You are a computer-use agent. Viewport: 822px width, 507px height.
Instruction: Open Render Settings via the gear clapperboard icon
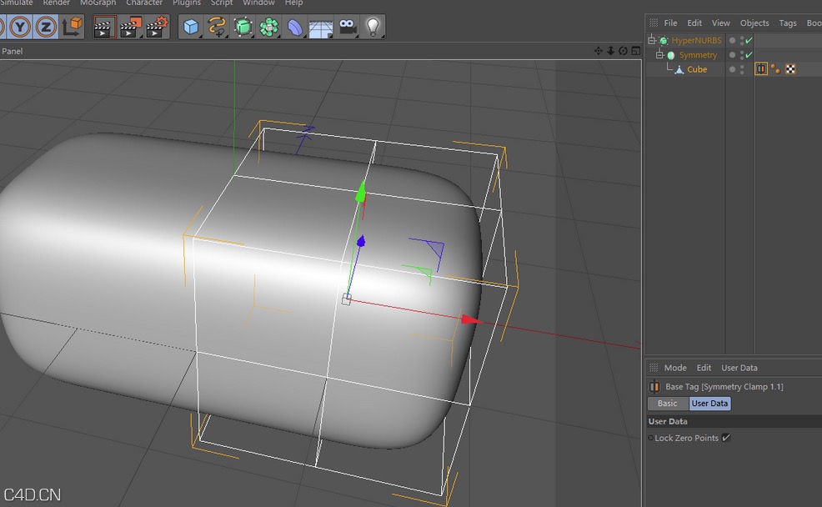(156, 26)
